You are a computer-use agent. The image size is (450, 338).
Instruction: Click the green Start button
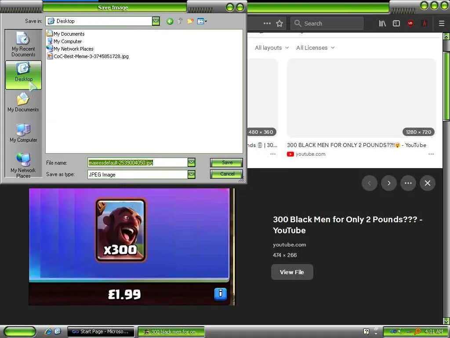coord(20,331)
